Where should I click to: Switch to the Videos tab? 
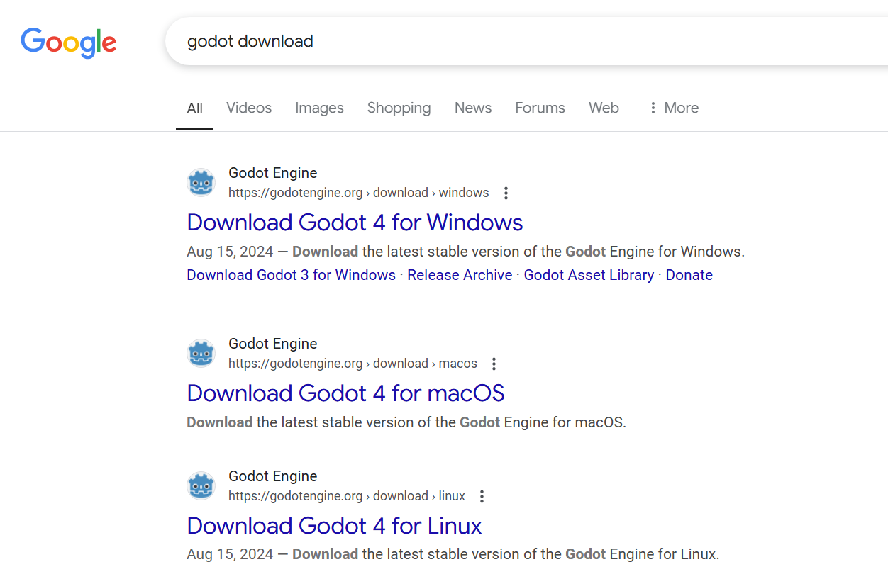tap(249, 108)
